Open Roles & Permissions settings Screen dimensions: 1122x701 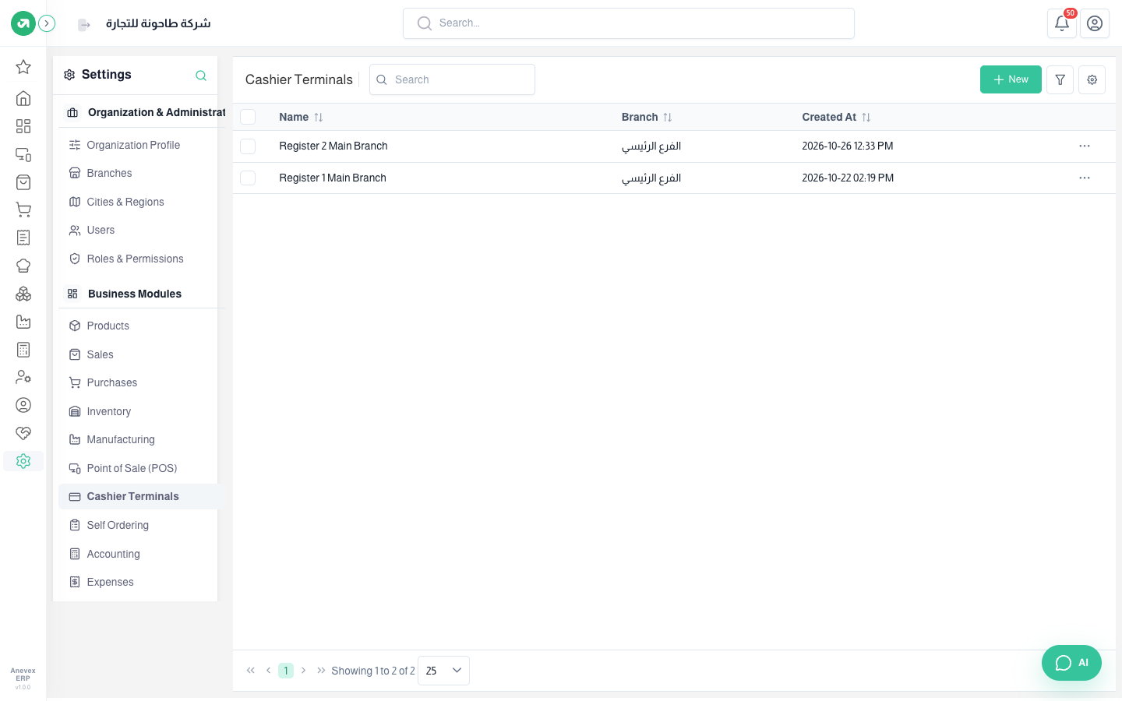135,259
